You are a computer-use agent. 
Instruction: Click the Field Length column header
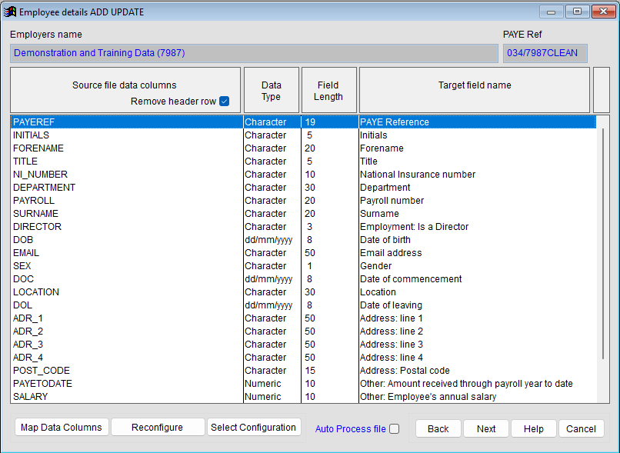coord(328,91)
